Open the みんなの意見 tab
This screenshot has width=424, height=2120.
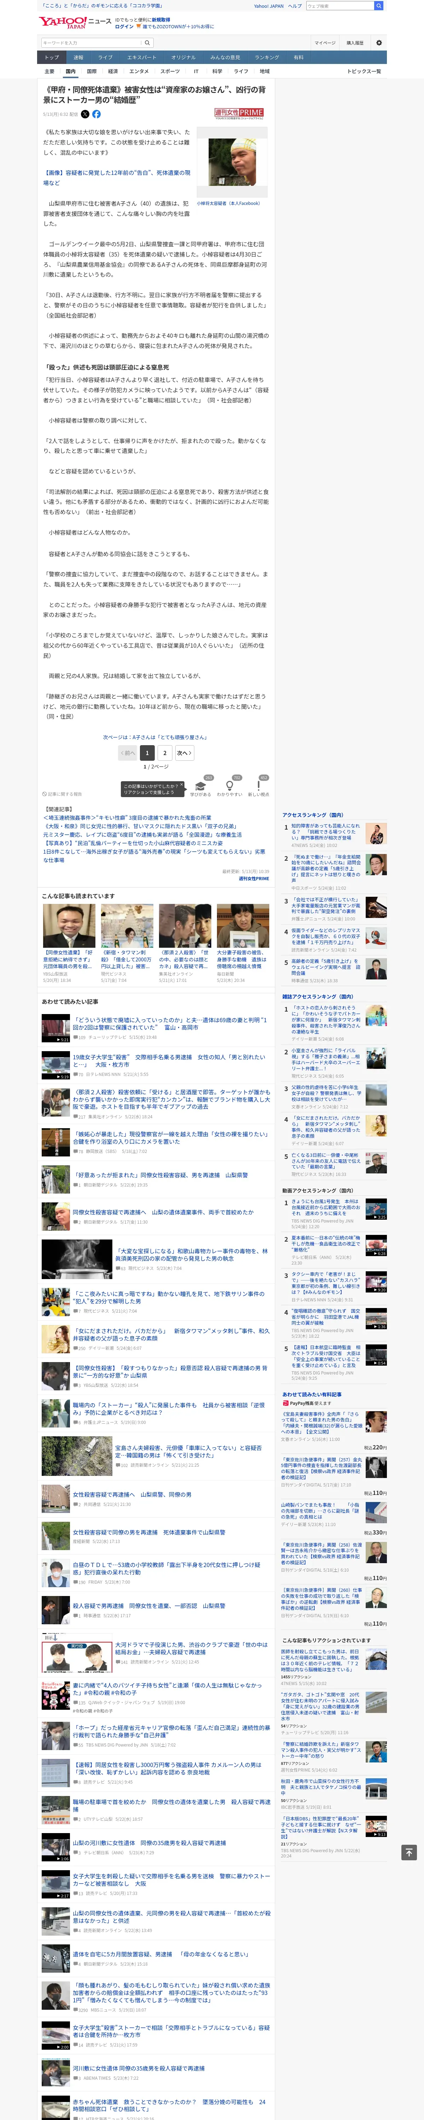click(225, 58)
